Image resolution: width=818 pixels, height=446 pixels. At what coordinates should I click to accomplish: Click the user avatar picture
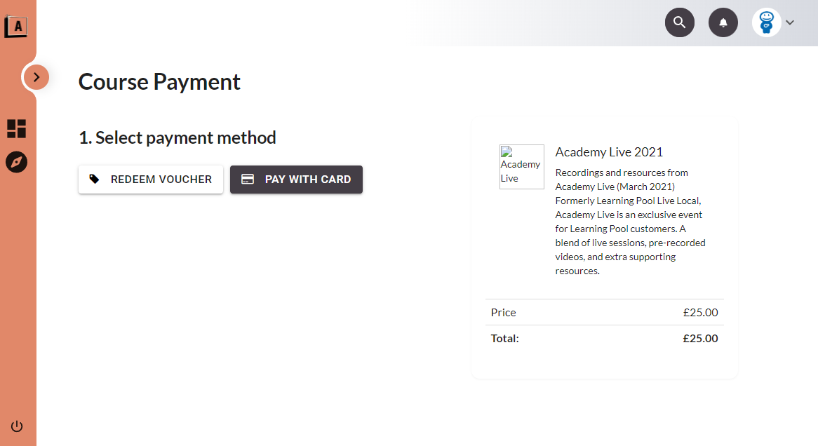766,22
